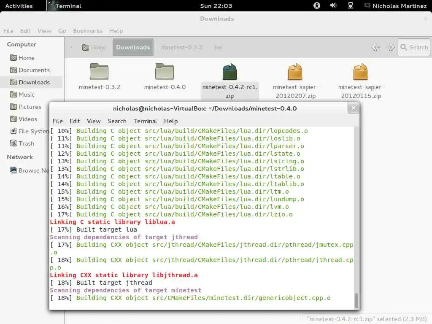
Task: Open the terminal window Edit menu
Action: 75,121
